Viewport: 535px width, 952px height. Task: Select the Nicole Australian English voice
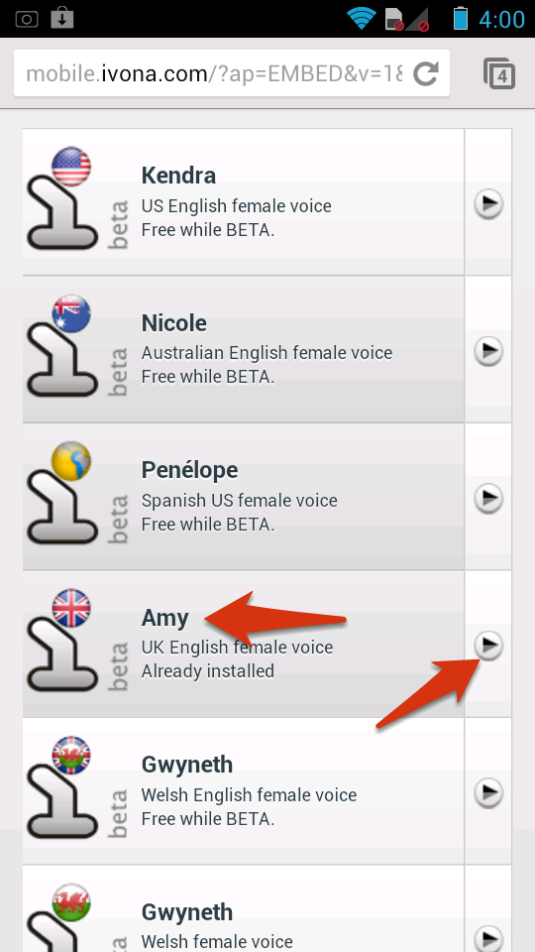click(244, 349)
